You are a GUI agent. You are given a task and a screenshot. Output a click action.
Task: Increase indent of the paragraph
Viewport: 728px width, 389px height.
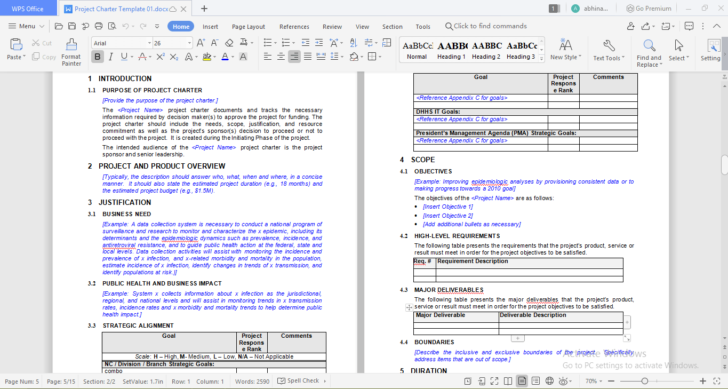click(x=319, y=43)
